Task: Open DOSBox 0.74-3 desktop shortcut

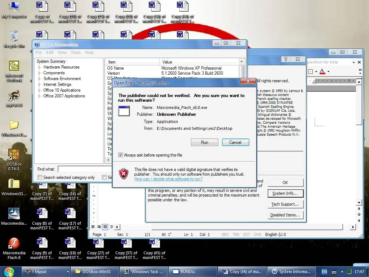Action: pos(14,160)
